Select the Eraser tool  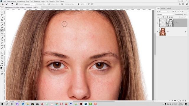click(2, 38)
